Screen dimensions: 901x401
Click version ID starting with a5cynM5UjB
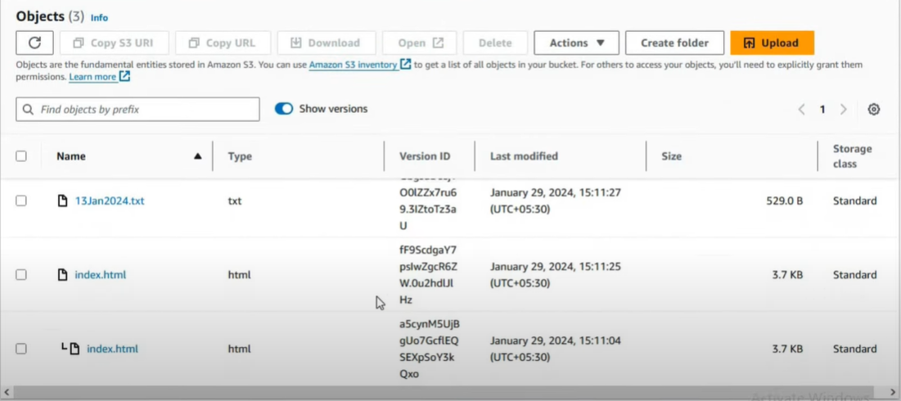click(x=430, y=349)
